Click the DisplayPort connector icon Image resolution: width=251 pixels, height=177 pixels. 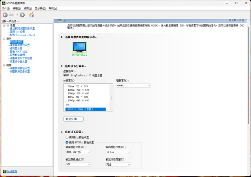coord(66,75)
